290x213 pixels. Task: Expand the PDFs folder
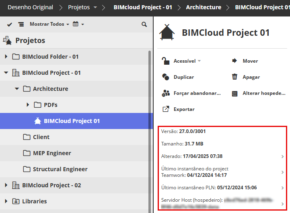(28, 105)
